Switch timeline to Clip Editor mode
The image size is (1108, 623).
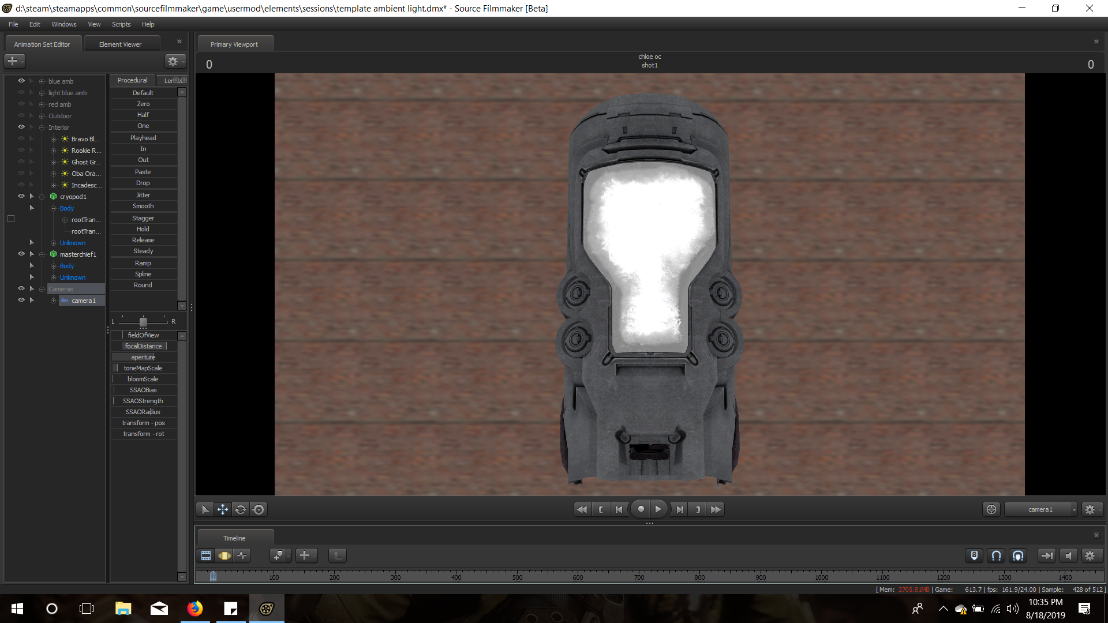tap(205, 556)
